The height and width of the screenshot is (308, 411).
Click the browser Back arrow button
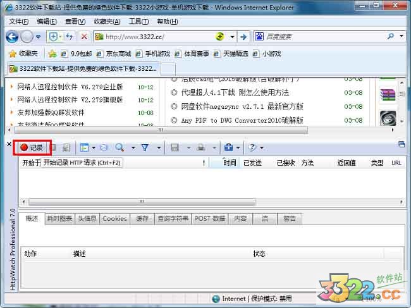[x=12, y=37]
